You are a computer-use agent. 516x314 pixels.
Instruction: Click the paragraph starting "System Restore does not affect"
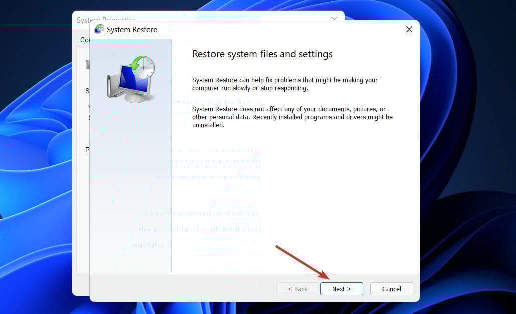click(293, 117)
